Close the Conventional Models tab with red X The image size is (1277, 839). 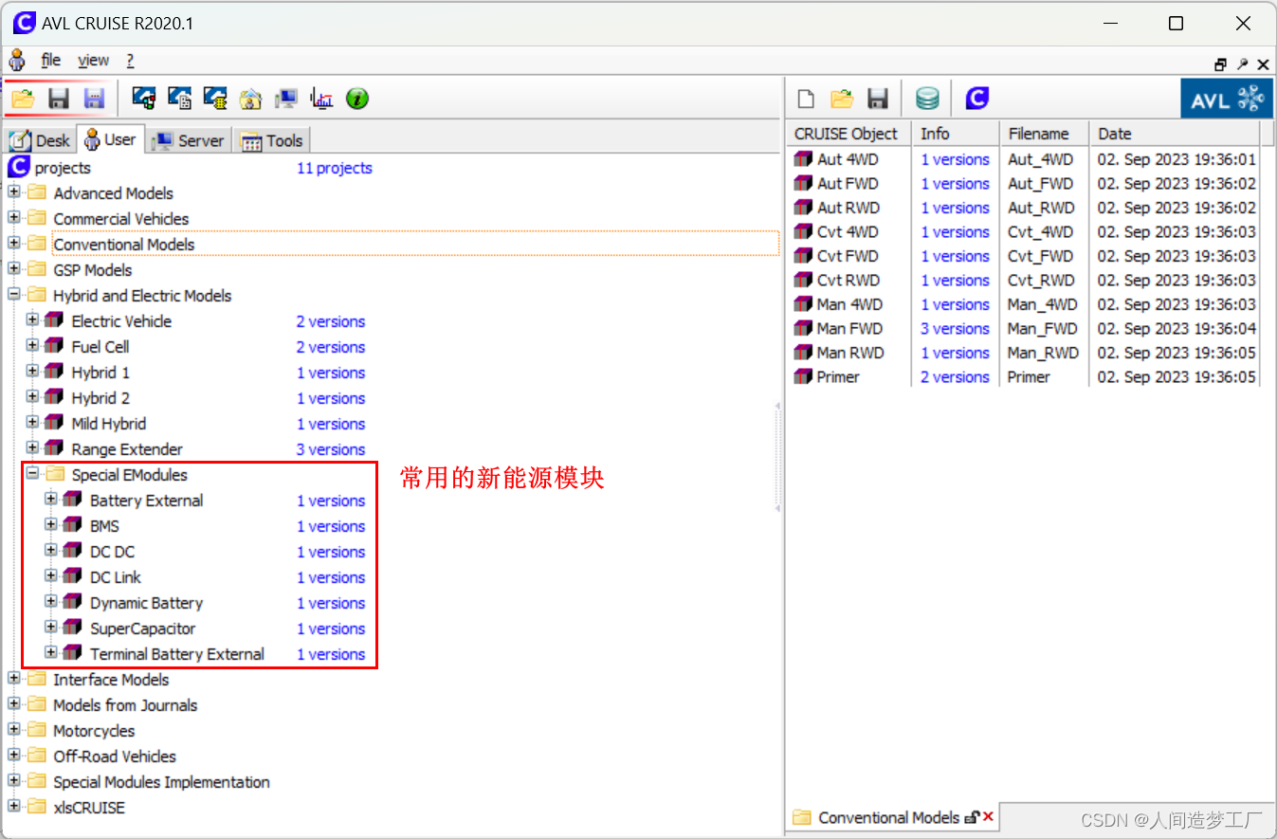(988, 817)
